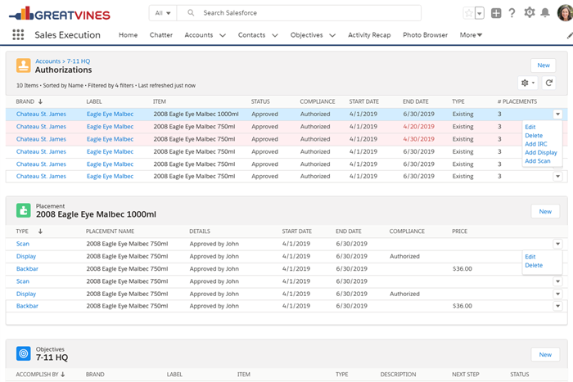This screenshot has width=573, height=382.
Task: Open list view controls gear dropdown
Action: (528, 83)
